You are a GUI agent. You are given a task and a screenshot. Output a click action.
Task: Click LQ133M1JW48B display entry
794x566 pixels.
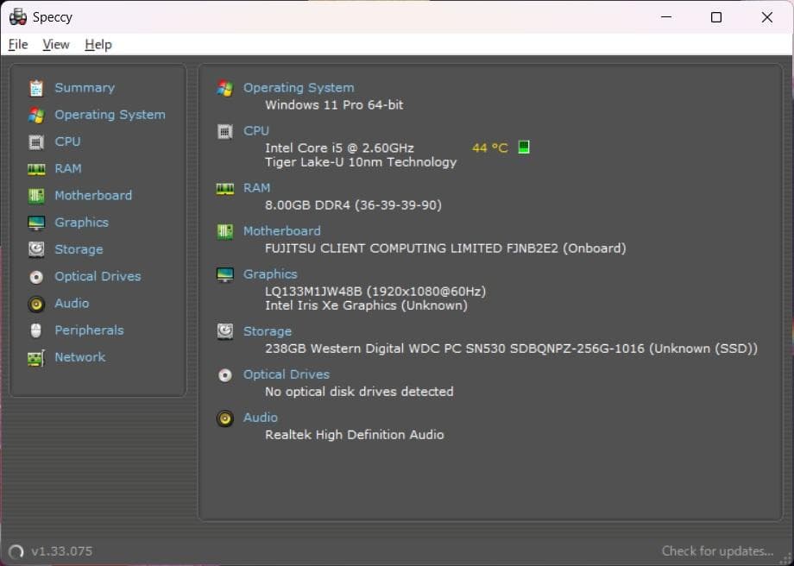click(x=375, y=292)
